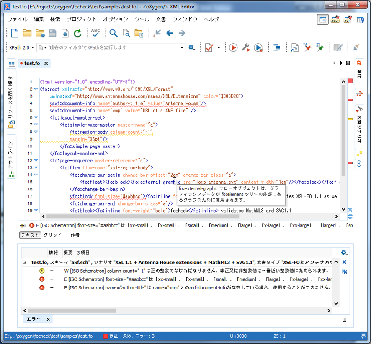Open XPath settings gear icon
Image resolution: width=371 pixels, height=344 pixels.
[x=191, y=47]
